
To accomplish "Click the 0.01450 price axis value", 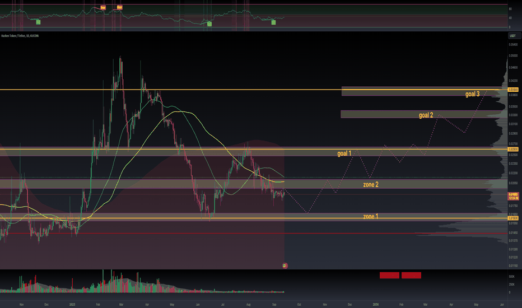I will (x=513, y=232).
